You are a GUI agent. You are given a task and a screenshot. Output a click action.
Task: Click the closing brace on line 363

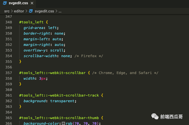click(20, 107)
